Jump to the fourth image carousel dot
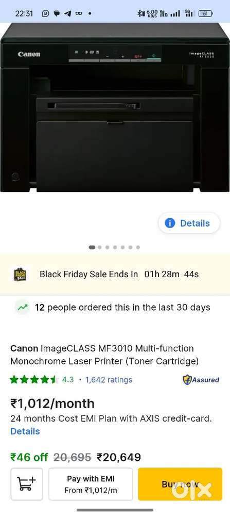This screenshot has width=230, height=516. click(x=115, y=247)
